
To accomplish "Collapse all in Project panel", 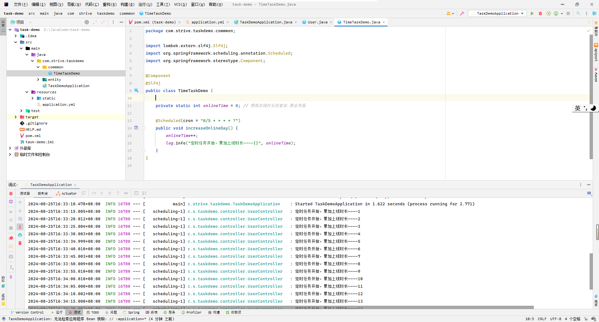I will [x=103, y=22].
